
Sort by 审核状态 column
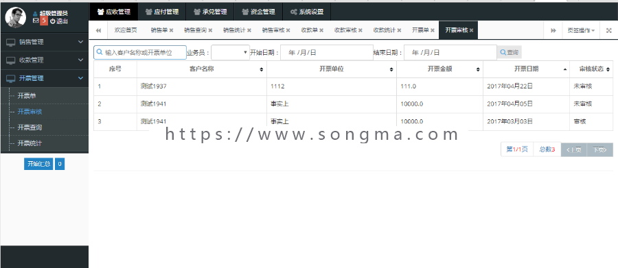point(591,69)
